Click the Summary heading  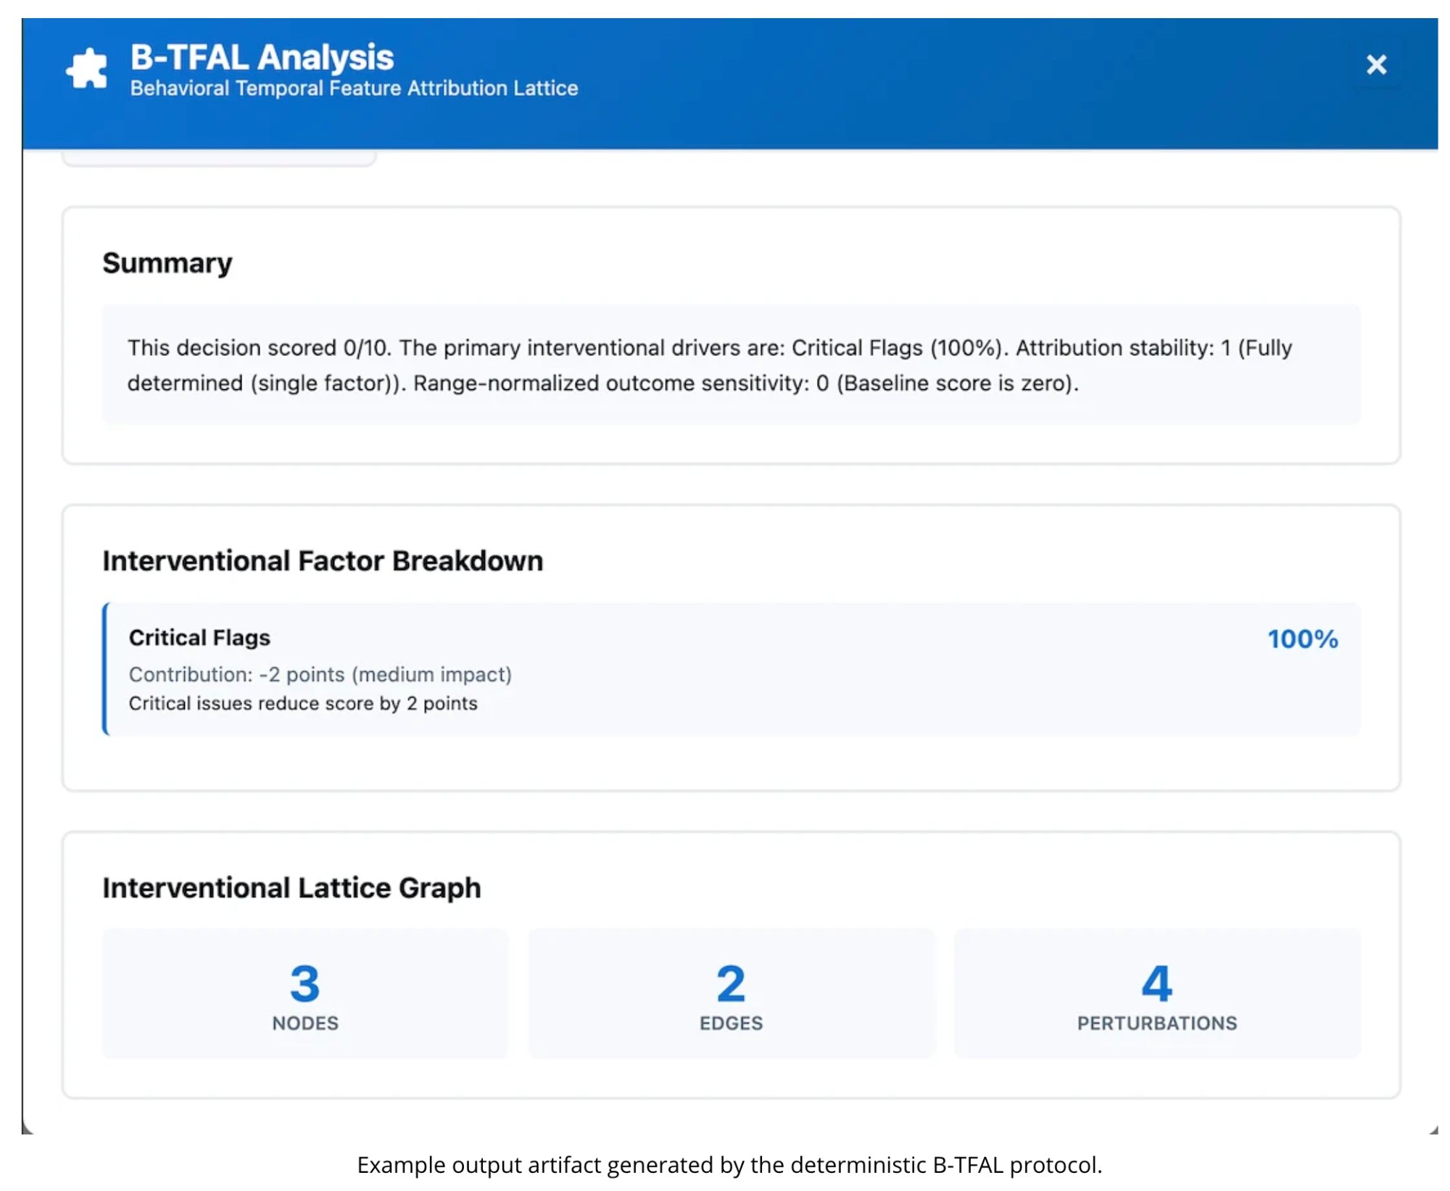(x=167, y=263)
